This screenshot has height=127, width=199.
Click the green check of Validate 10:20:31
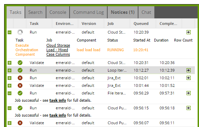click(x=20, y=63)
